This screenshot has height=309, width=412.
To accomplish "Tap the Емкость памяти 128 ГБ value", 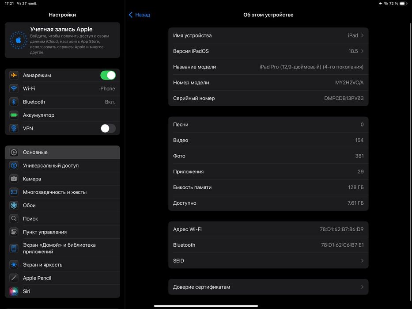I will (x=356, y=187).
